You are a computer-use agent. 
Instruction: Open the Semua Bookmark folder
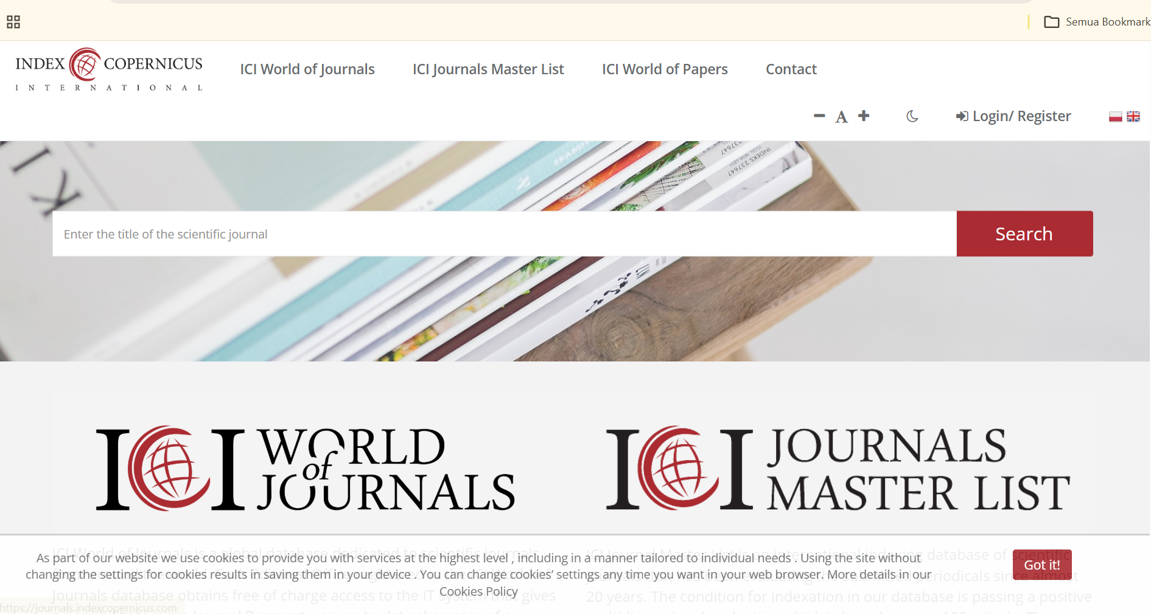tap(1097, 22)
